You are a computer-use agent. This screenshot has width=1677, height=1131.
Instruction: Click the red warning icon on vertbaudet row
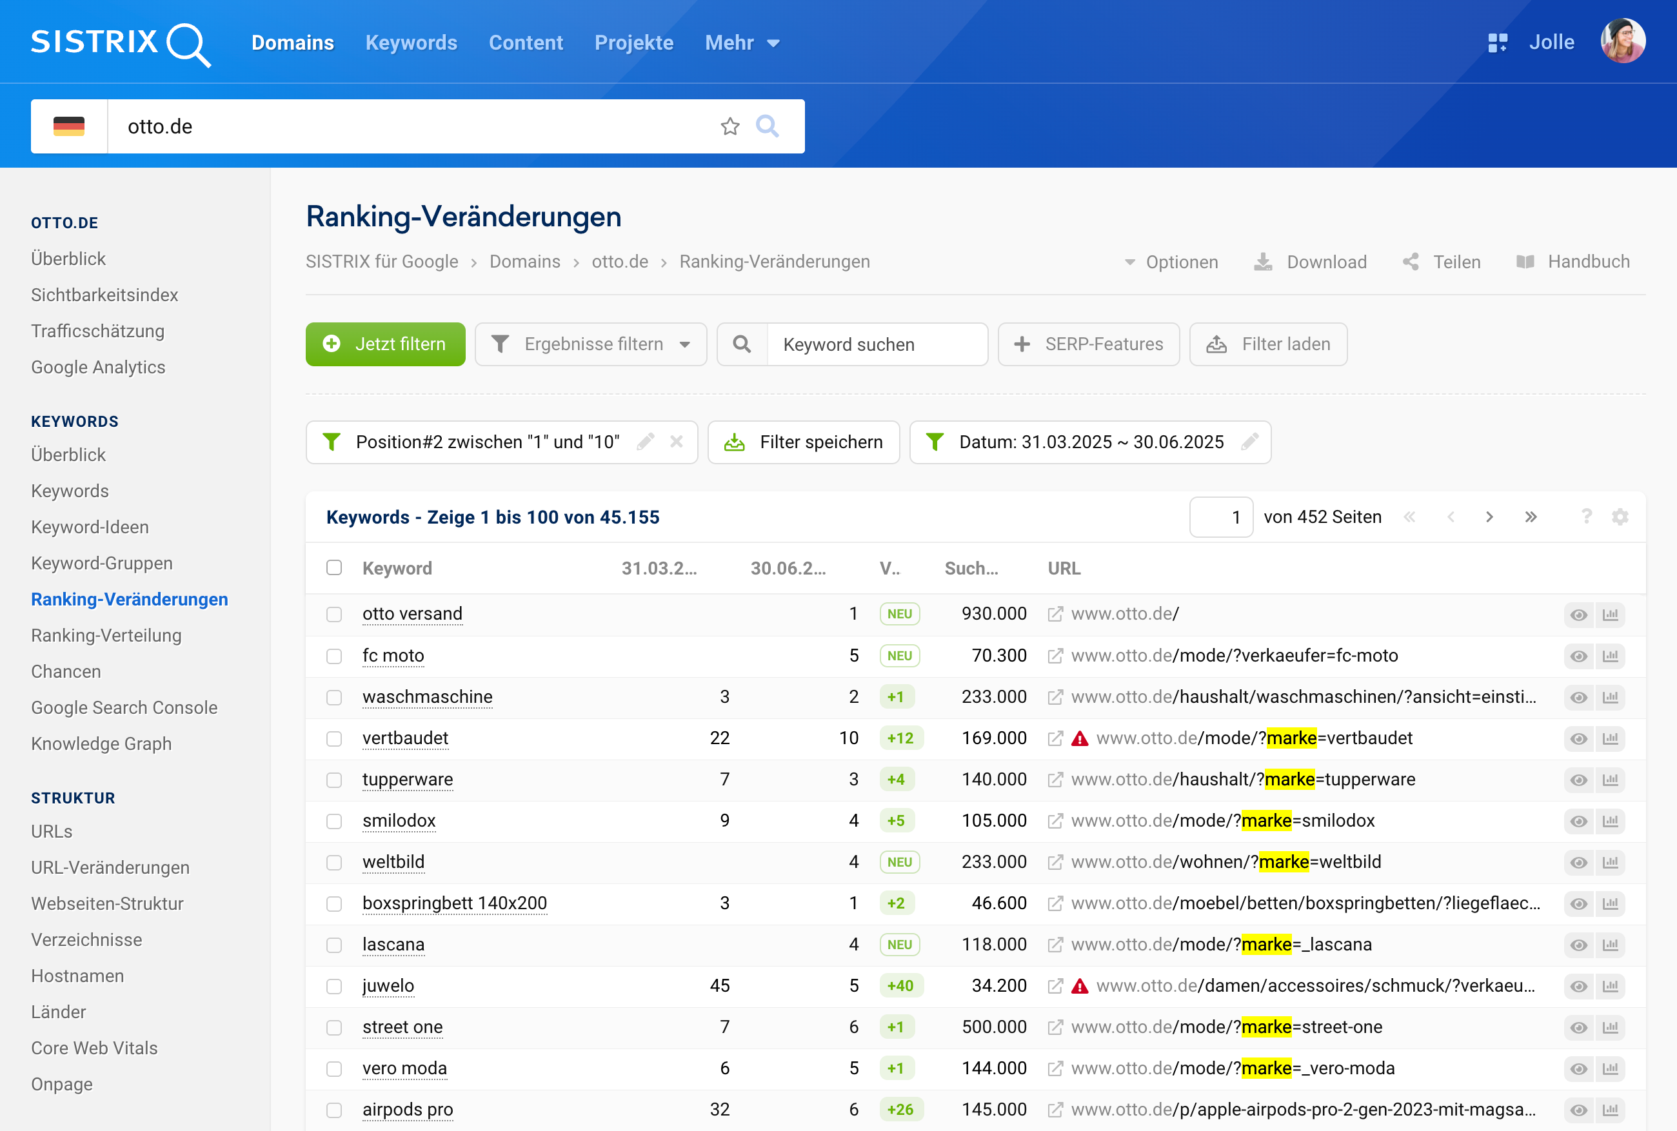[x=1080, y=738]
